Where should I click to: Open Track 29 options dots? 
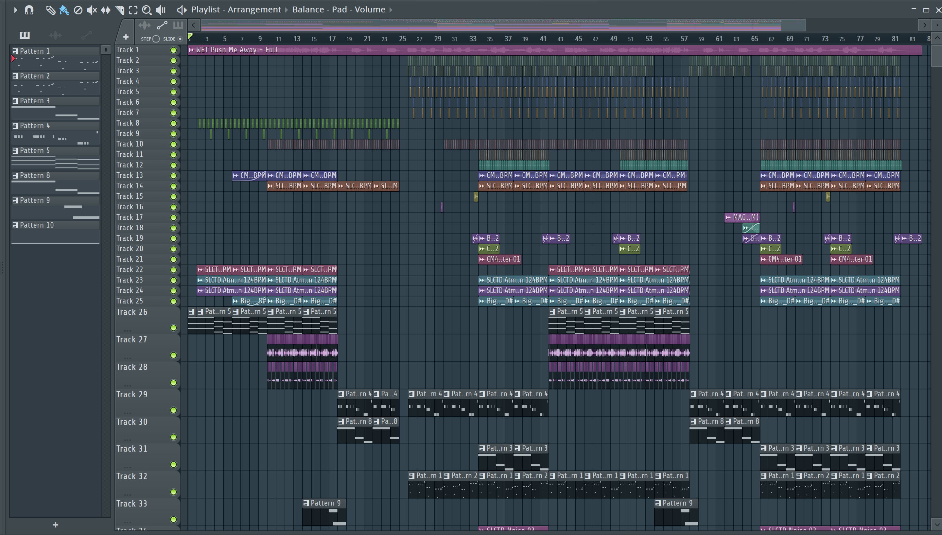(x=127, y=413)
